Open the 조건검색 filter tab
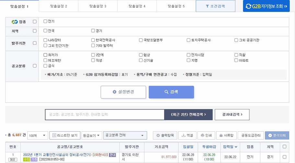Image resolution: width=295 pixels, height=163 pixels. 215,6
